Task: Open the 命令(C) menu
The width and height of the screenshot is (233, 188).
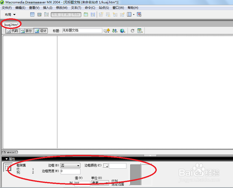Action: point(90,8)
